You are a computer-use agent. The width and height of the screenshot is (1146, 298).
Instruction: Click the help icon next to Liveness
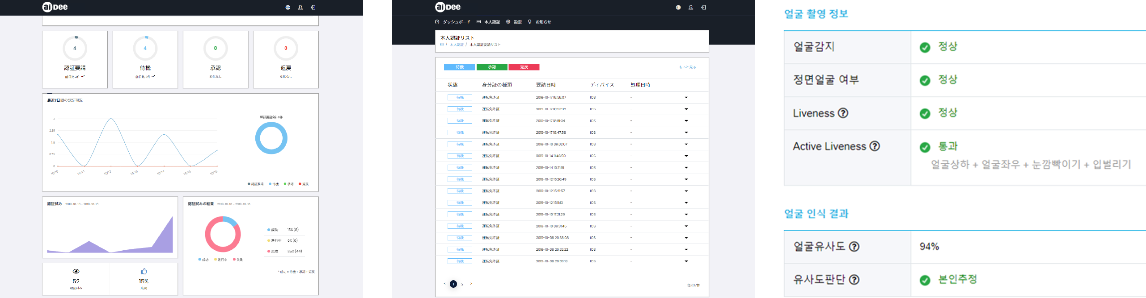(843, 113)
